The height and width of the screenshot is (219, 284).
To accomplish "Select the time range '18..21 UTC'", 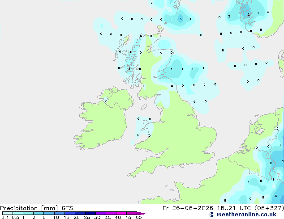I will [234, 208].
